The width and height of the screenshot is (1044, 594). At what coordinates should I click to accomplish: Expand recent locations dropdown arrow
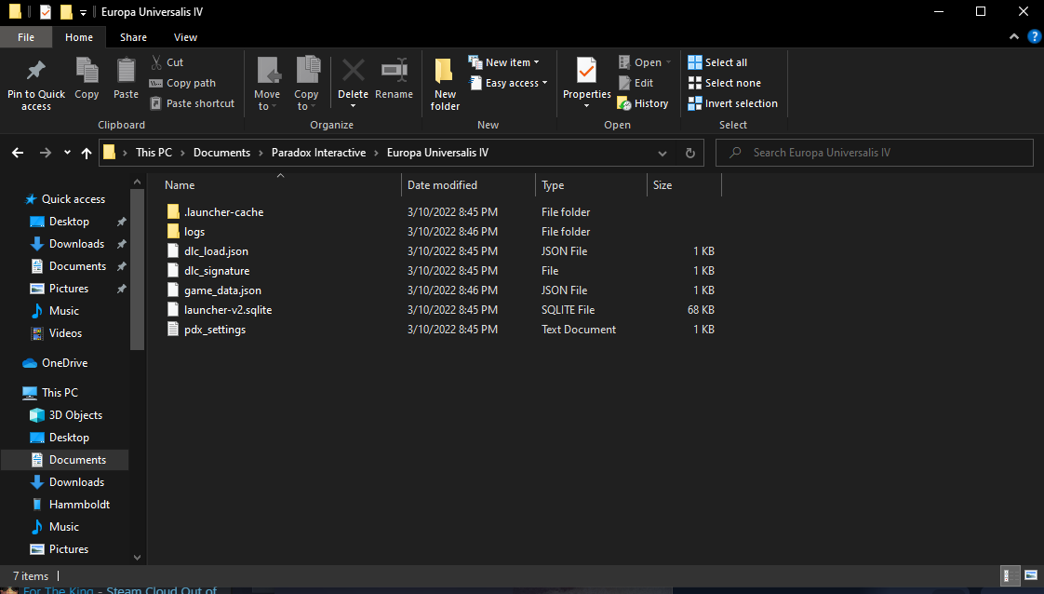click(67, 153)
